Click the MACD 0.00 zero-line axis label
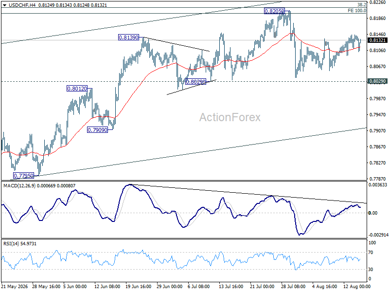Image resolution: width=389 pixels, height=292 pixels. (373, 213)
